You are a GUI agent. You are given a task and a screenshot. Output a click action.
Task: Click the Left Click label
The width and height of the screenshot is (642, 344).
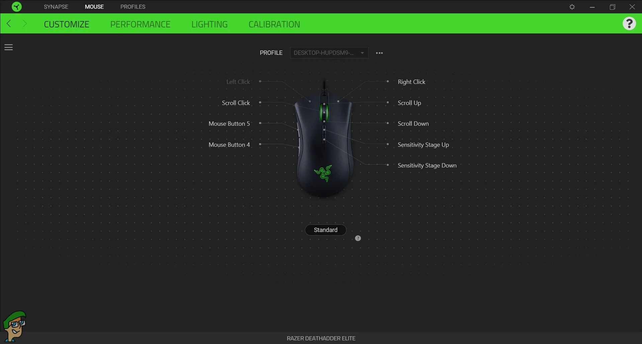[x=238, y=82]
